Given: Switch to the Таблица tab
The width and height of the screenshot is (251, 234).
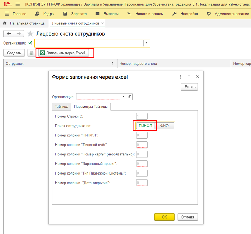Looking at the screenshot, I should click(x=61, y=107).
